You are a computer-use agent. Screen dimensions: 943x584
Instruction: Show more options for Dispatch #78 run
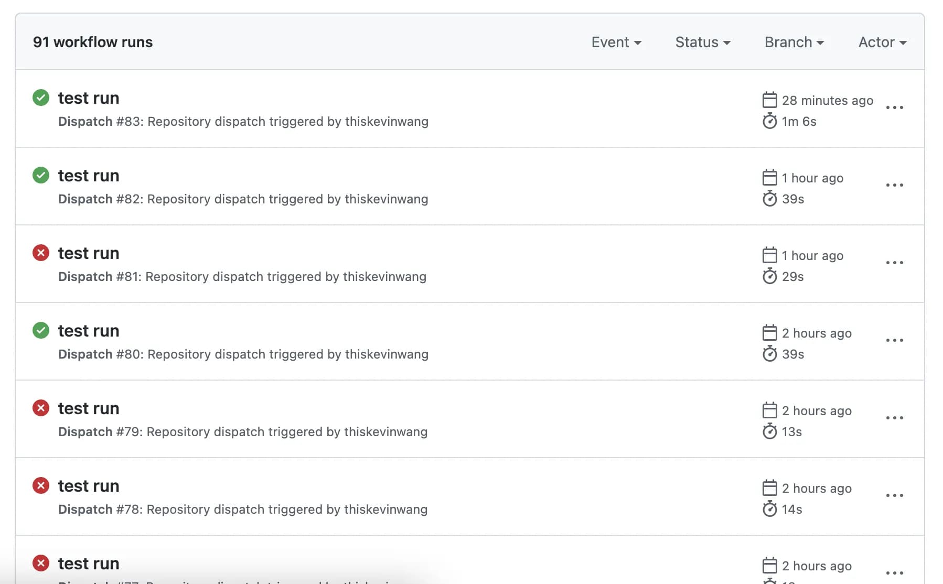894,495
